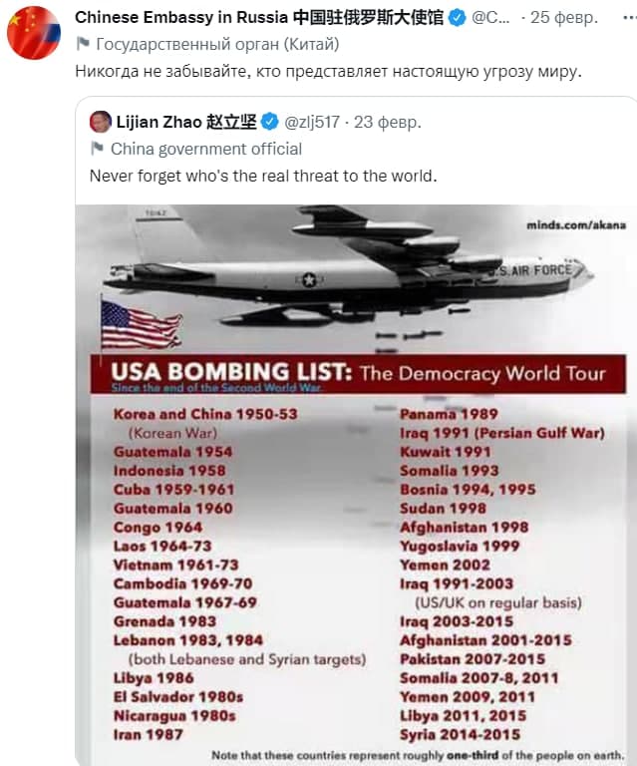The image size is (637, 766).
Task: Click the verified badge next to Lijian Zhao
Action: click(x=271, y=123)
